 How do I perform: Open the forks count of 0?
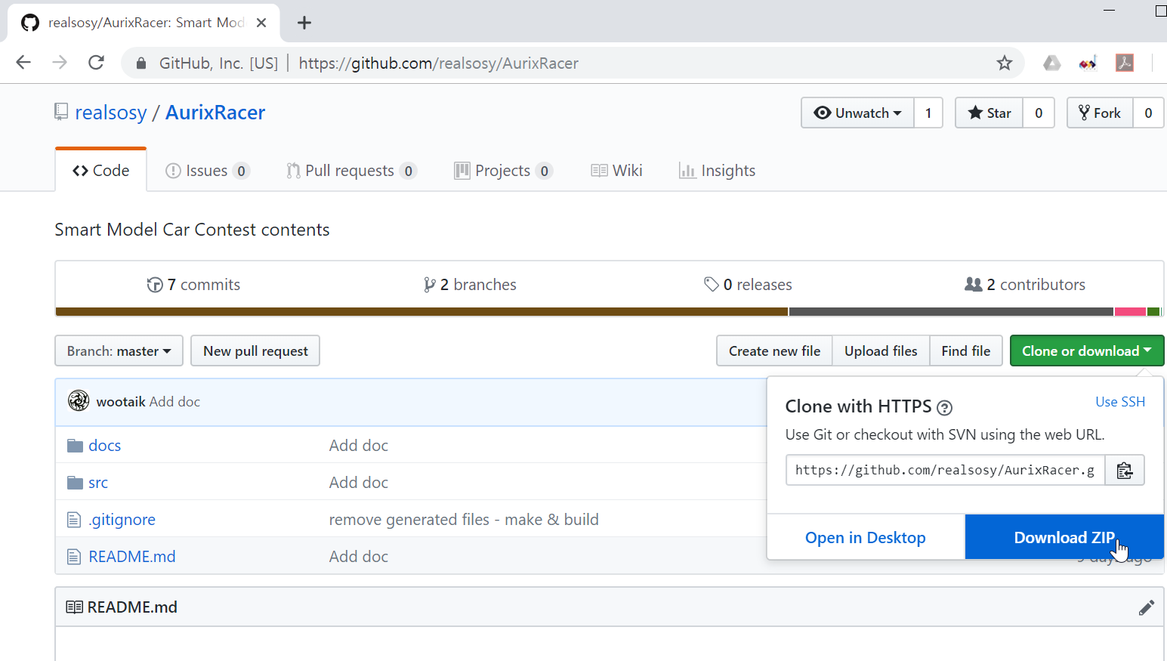1148,113
